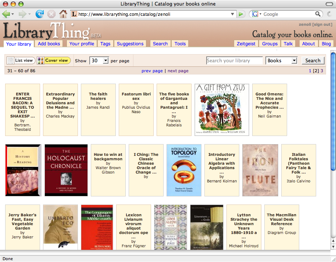
Task: Open the browser home page icon
Action: pos(63,14)
